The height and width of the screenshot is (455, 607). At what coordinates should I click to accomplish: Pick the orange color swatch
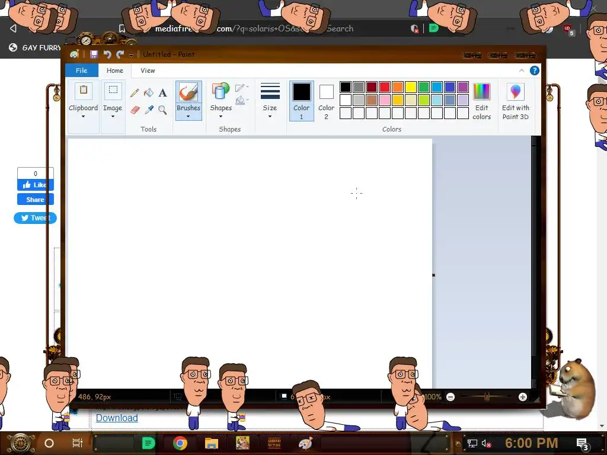tap(398, 87)
